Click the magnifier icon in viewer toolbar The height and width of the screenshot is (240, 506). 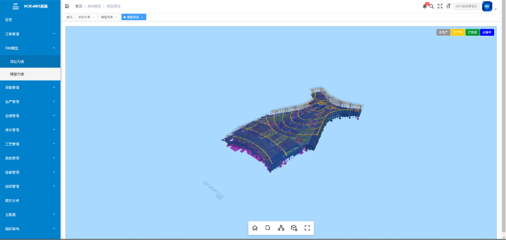coord(268,228)
